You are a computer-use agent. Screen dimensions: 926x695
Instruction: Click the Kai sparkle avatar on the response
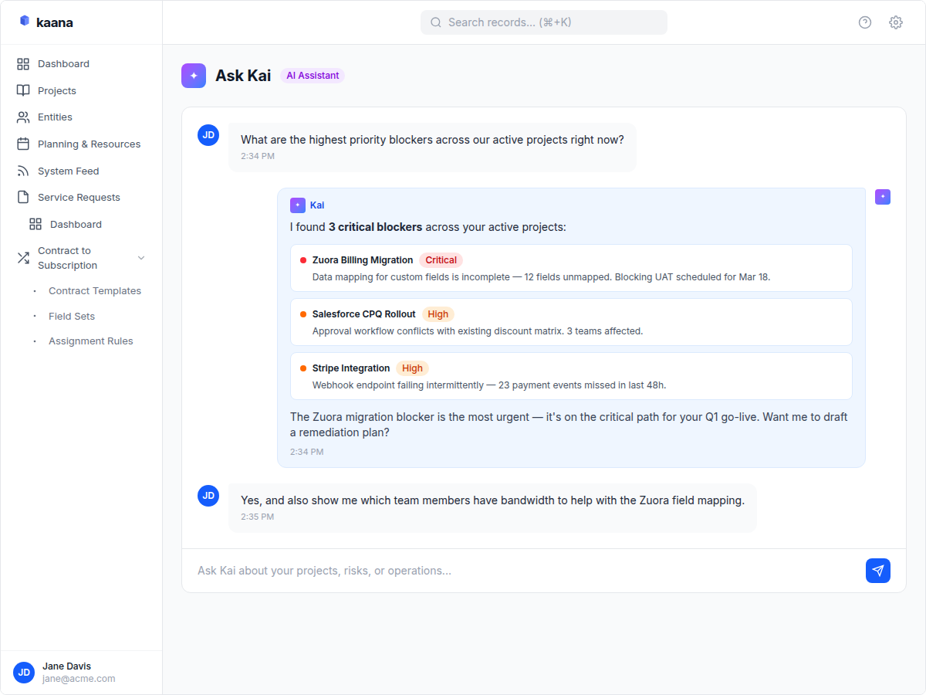click(298, 205)
